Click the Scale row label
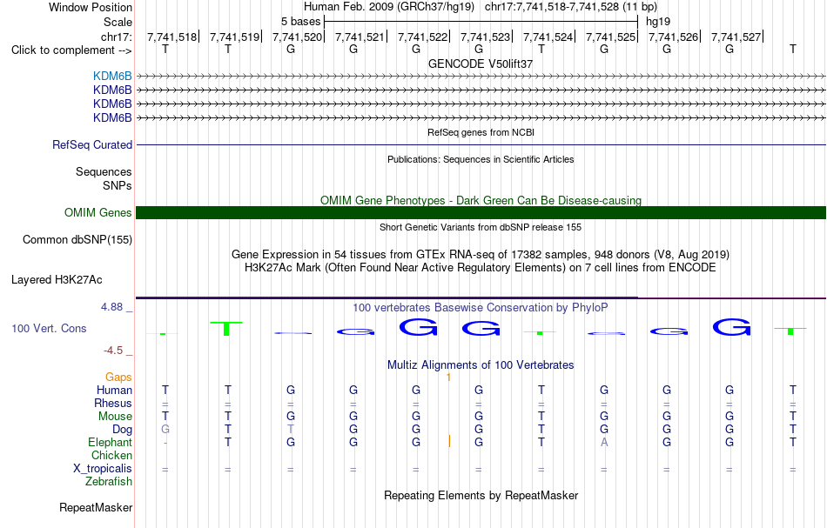Image resolution: width=827 pixels, height=528 pixels. [x=118, y=22]
